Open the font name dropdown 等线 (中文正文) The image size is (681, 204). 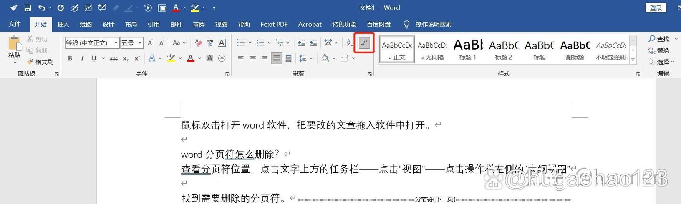tap(116, 43)
